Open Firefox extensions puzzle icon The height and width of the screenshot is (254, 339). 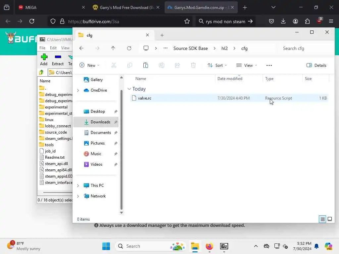point(307,21)
